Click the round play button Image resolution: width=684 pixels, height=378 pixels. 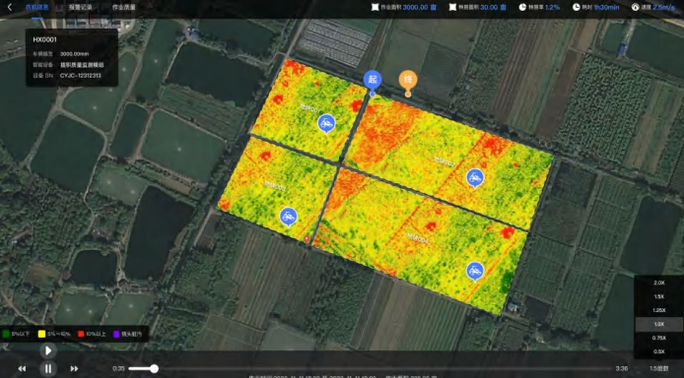tap(48, 350)
